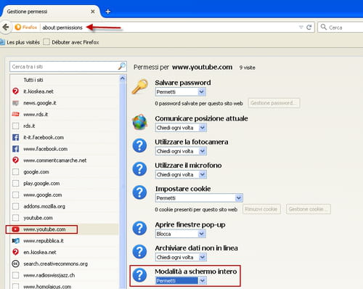Select www.youtube.com in site list
363x289 pixels.
coord(65,229)
